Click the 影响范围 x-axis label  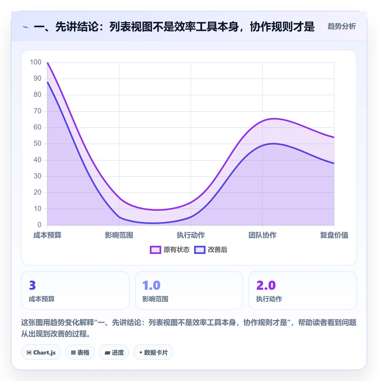pyautogui.click(x=119, y=235)
